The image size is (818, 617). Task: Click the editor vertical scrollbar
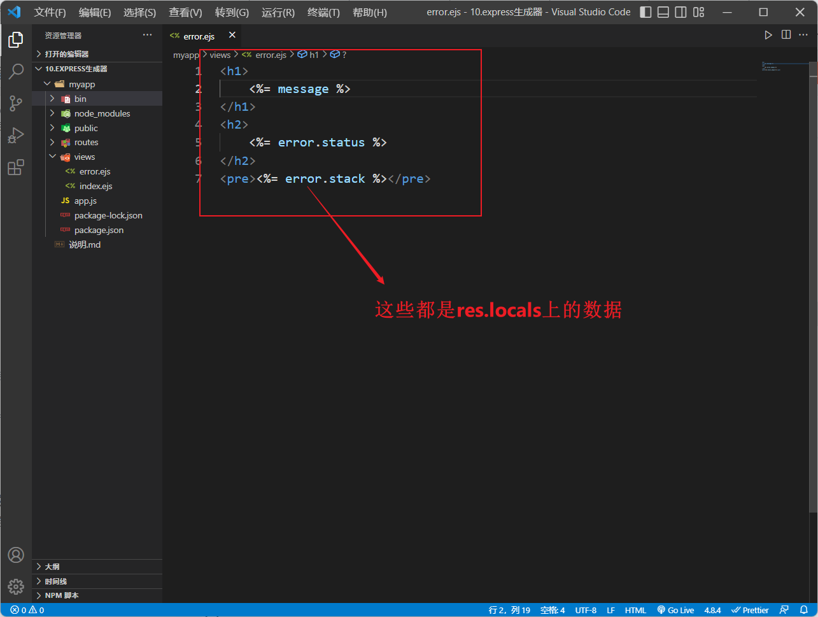click(814, 287)
